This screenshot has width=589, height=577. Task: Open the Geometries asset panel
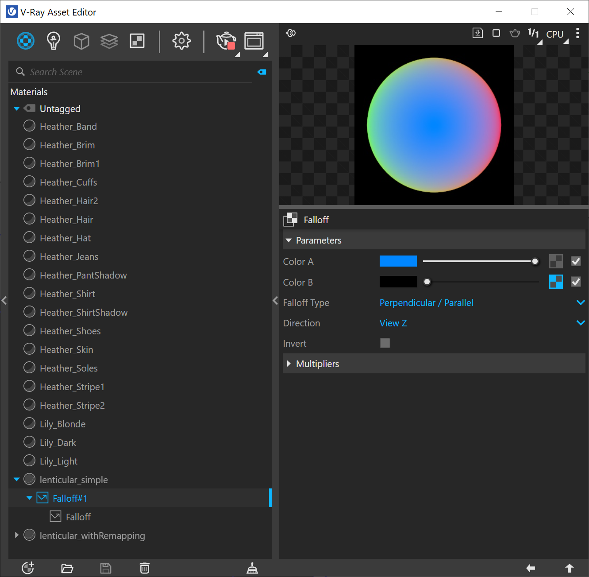[81, 40]
